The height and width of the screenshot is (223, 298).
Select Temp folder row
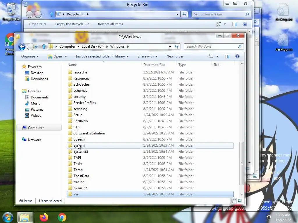[x=150, y=170]
